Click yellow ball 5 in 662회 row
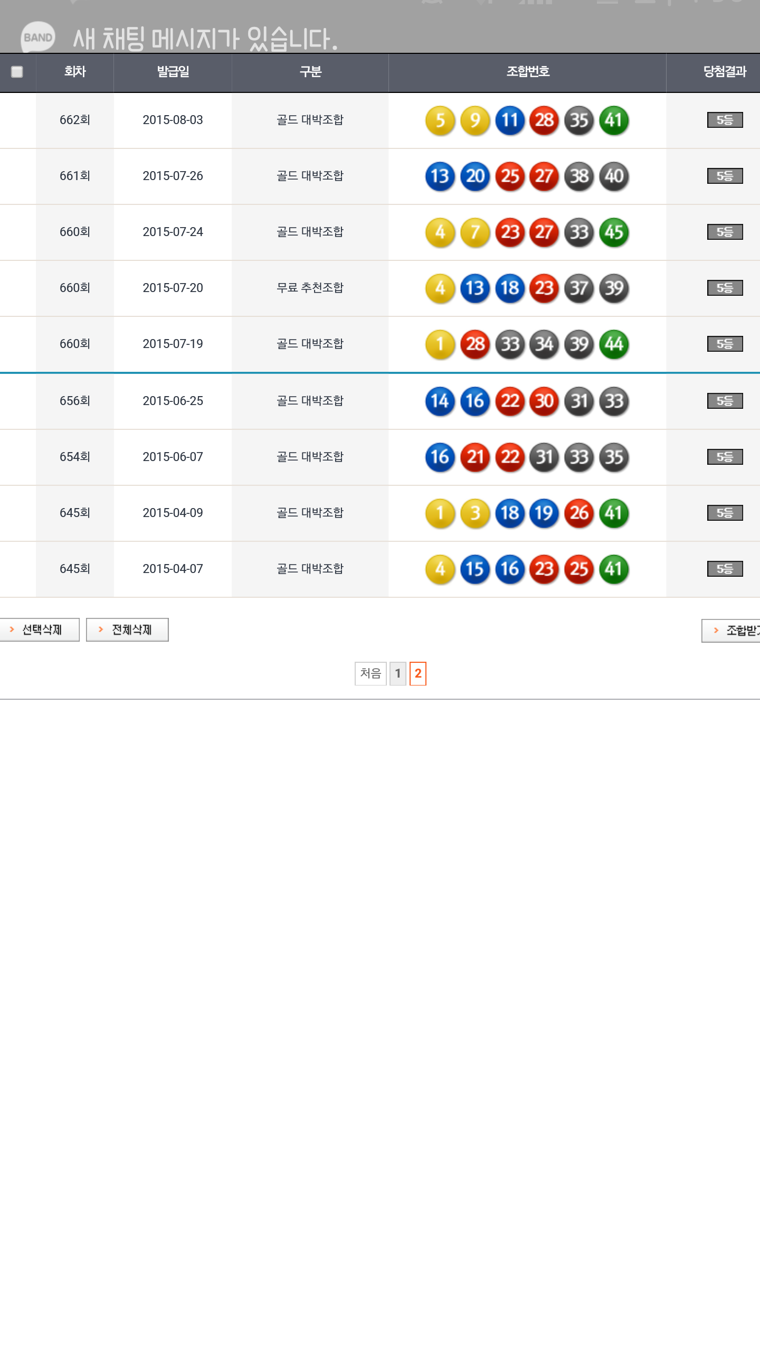The width and height of the screenshot is (760, 1352). click(x=440, y=120)
